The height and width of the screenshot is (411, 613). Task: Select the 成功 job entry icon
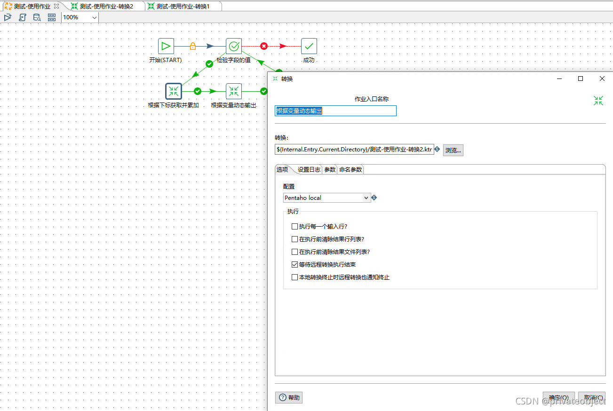[x=309, y=46]
